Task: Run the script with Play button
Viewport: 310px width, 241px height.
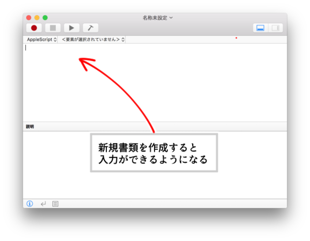Action: pos(72,28)
